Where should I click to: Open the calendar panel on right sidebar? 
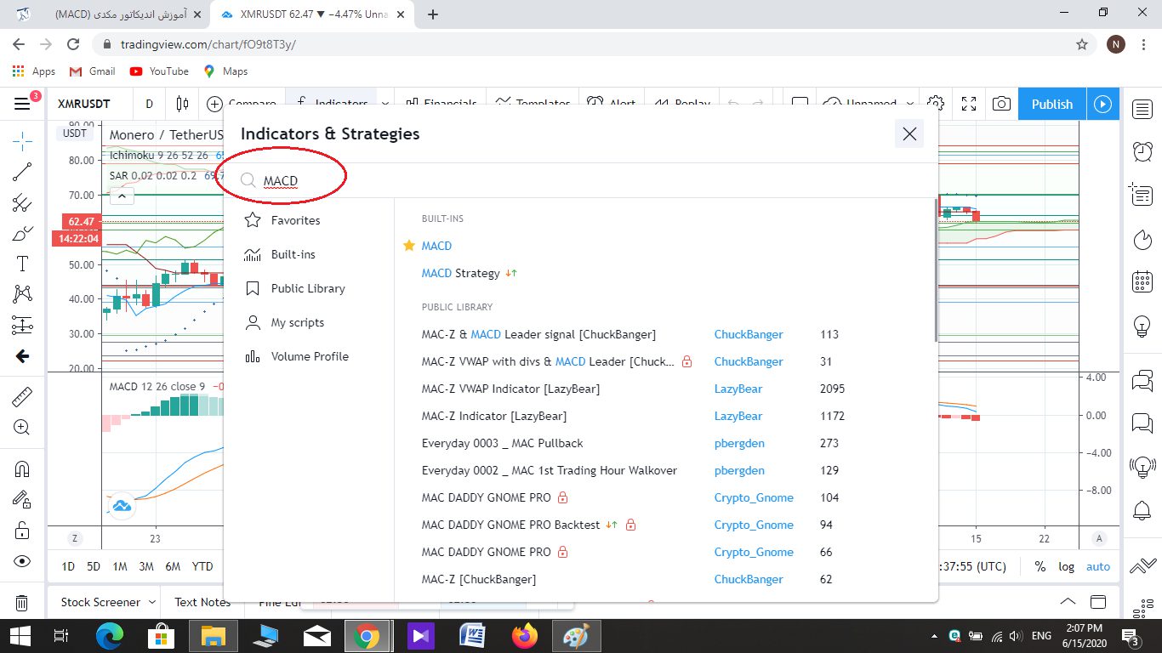click(x=1142, y=281)
